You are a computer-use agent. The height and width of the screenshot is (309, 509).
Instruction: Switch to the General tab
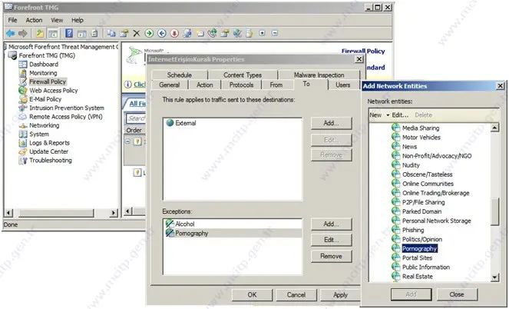point(170,85)
